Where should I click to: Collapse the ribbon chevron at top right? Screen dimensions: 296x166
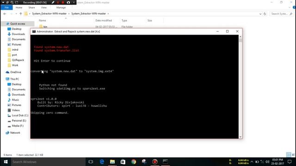290,7
